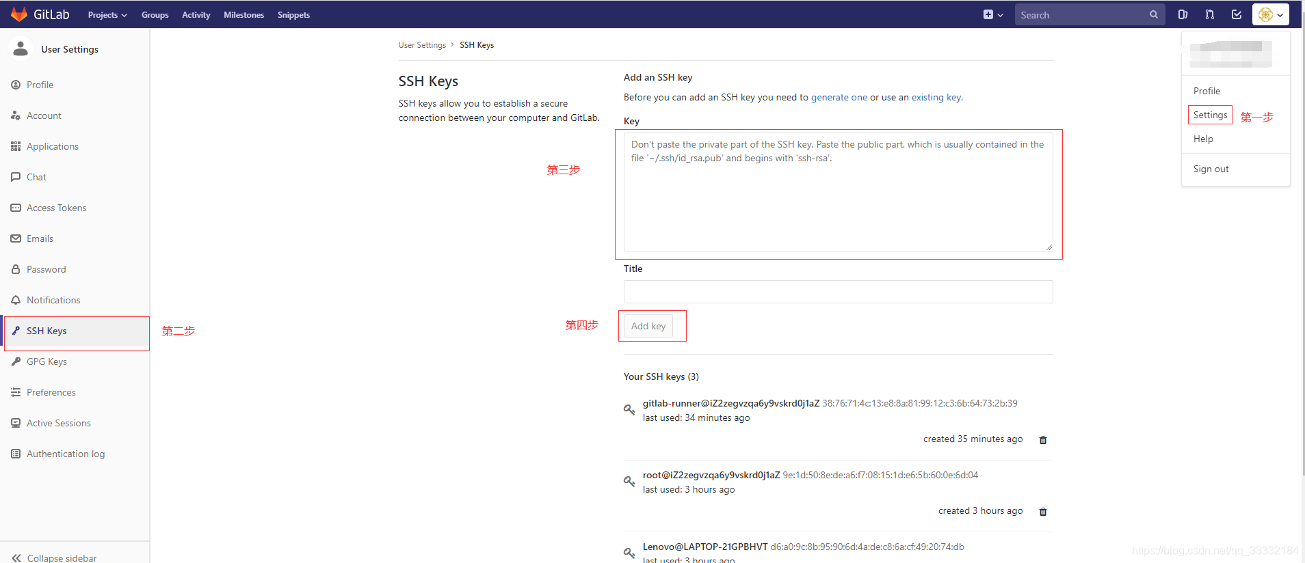Open the user avatar menu
The height and width of the screenshot is (563, 1305).
coord(1271,14)
